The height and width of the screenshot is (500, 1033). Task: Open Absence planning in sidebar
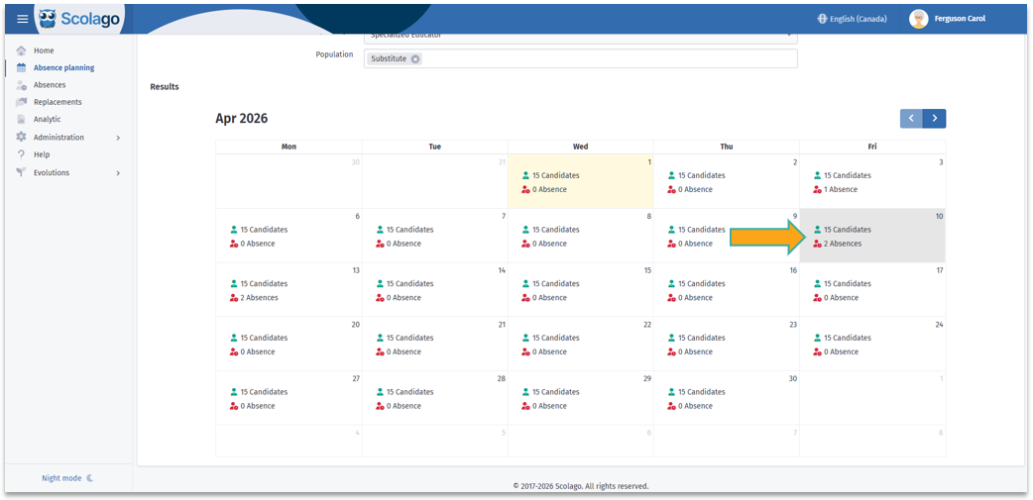tap(63, 67)
